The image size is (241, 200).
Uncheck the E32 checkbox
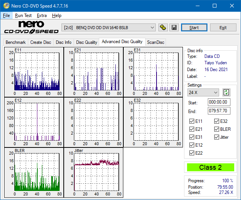pyautogui.click(x=216, y=121)
